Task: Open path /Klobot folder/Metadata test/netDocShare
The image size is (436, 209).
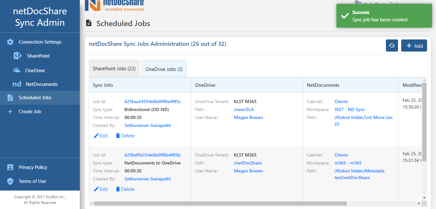Action: pos(359,174)
